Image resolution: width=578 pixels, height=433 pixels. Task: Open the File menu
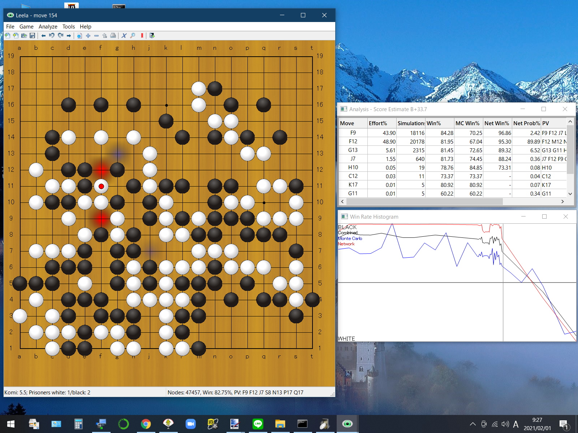click(10, 27)
